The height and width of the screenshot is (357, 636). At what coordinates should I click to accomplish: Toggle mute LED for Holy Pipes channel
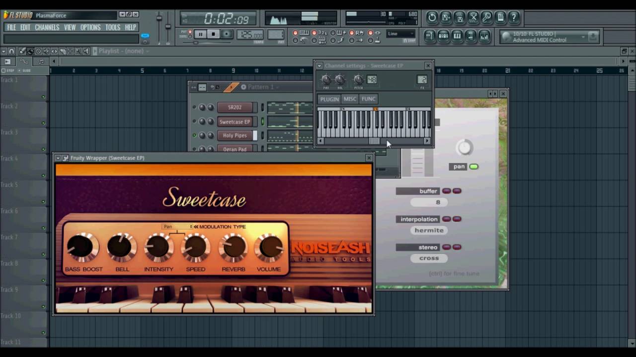(x=194, y=135)
